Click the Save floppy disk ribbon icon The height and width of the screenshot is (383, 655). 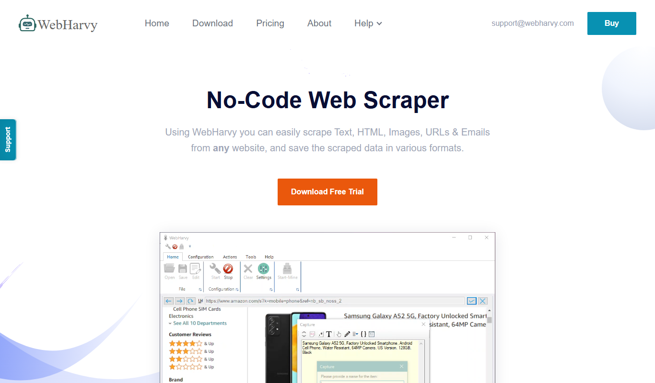pos(183,271)
